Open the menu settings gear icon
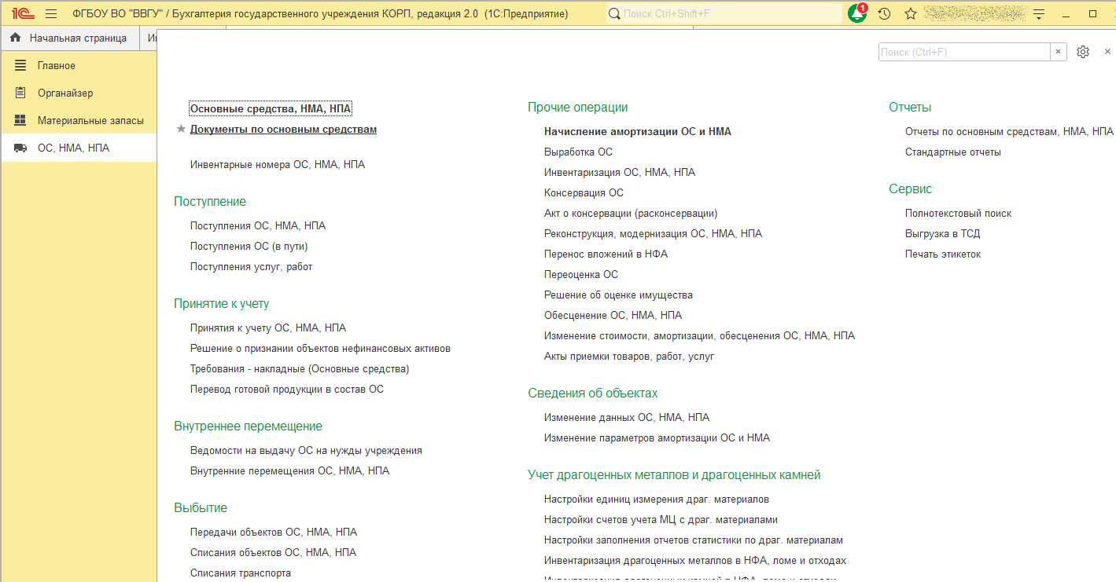The height and width of the screenshot is (582, 1116). (1083, 52)
